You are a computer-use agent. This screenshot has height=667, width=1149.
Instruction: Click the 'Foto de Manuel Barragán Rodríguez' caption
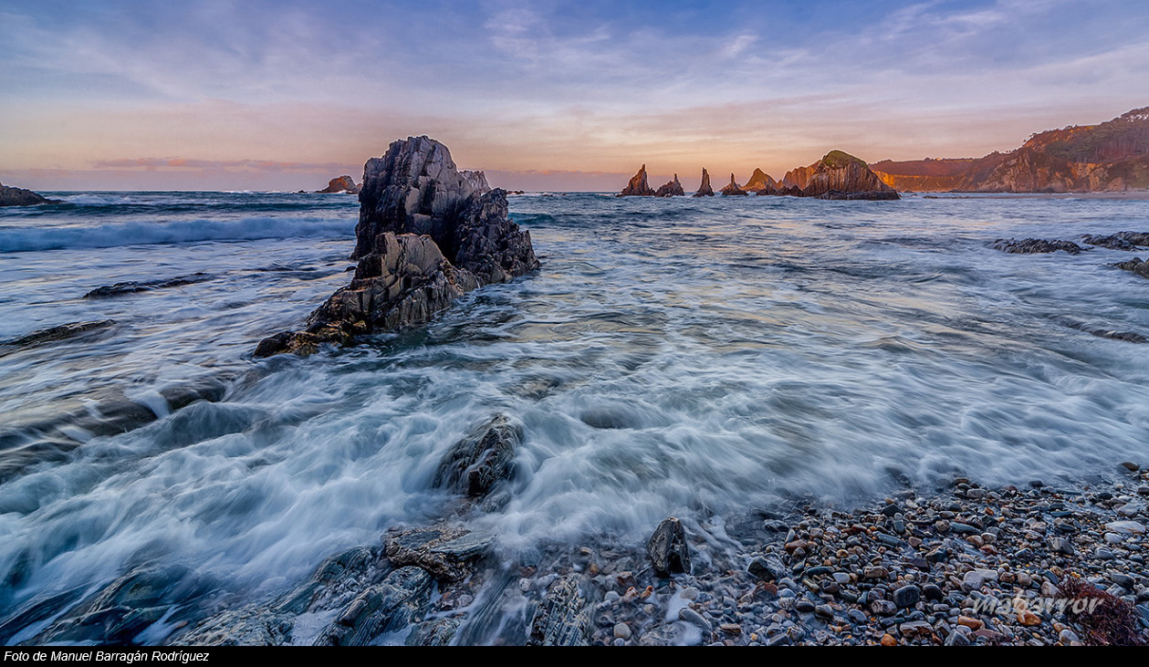click(x=106, y=656)
